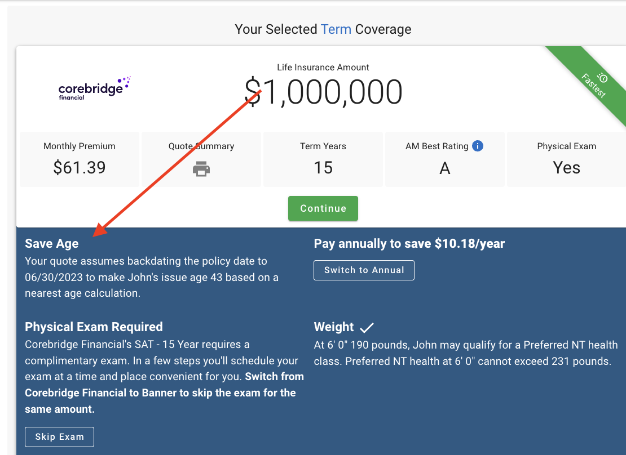626x455 pixels.
Task: Select the Monthly Premium $61.39 card
Action: coord(80,159)
